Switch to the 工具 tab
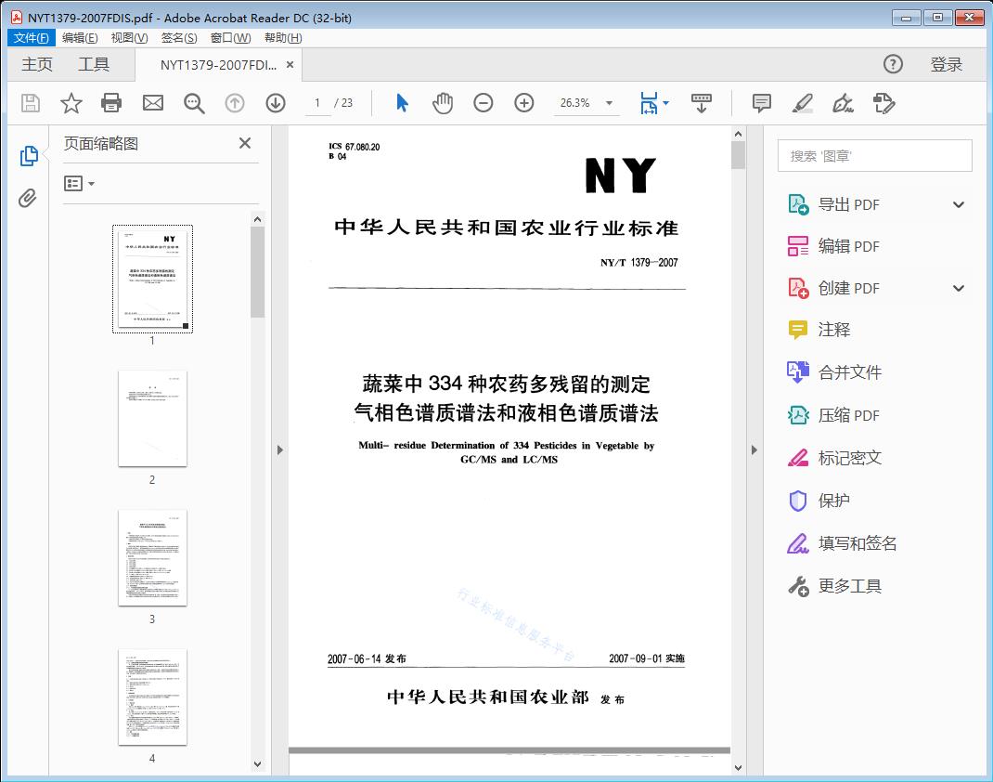 [94, 64]
